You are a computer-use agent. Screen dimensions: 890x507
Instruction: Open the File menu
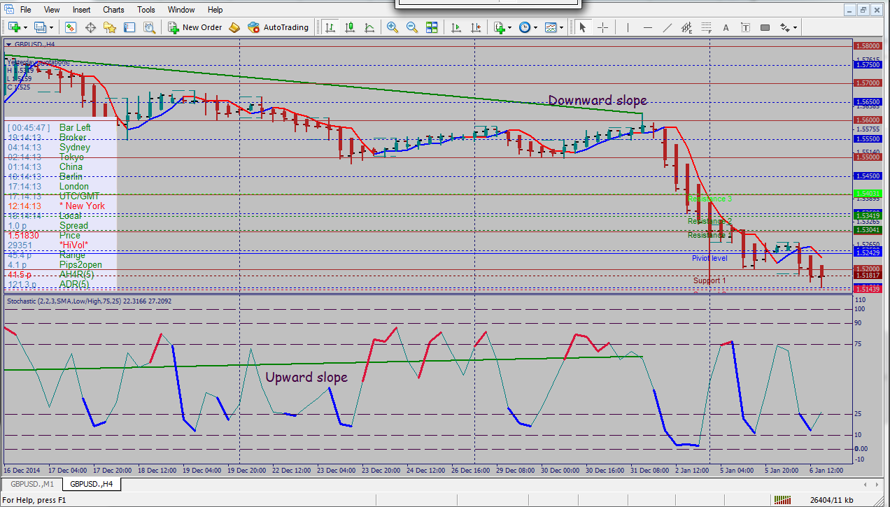coord(25,10)
